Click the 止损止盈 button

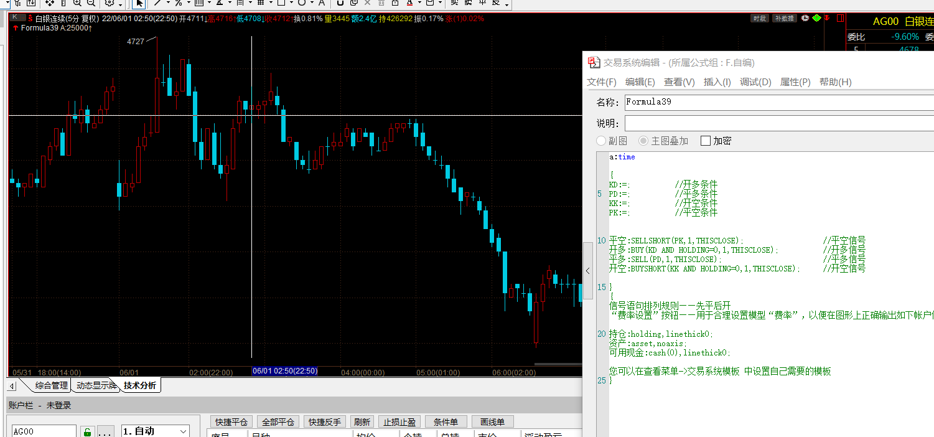[x=399, y=422]
